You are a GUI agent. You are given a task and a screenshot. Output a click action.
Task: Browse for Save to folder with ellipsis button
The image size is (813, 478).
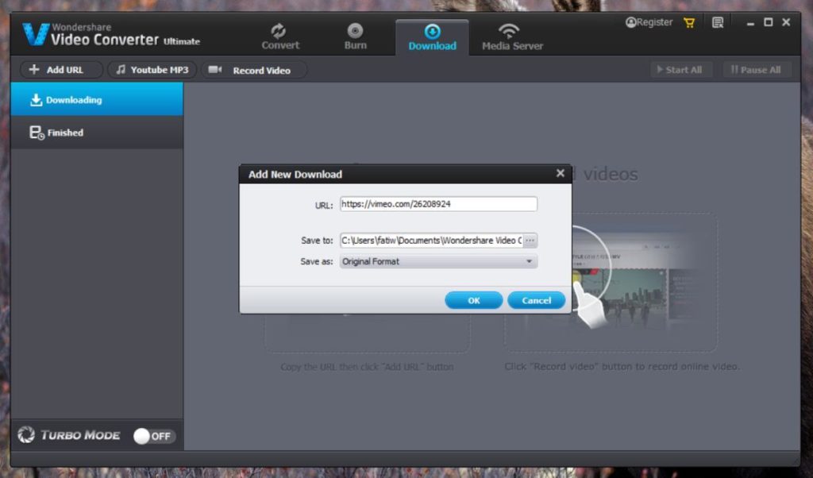tap(530, 241)
